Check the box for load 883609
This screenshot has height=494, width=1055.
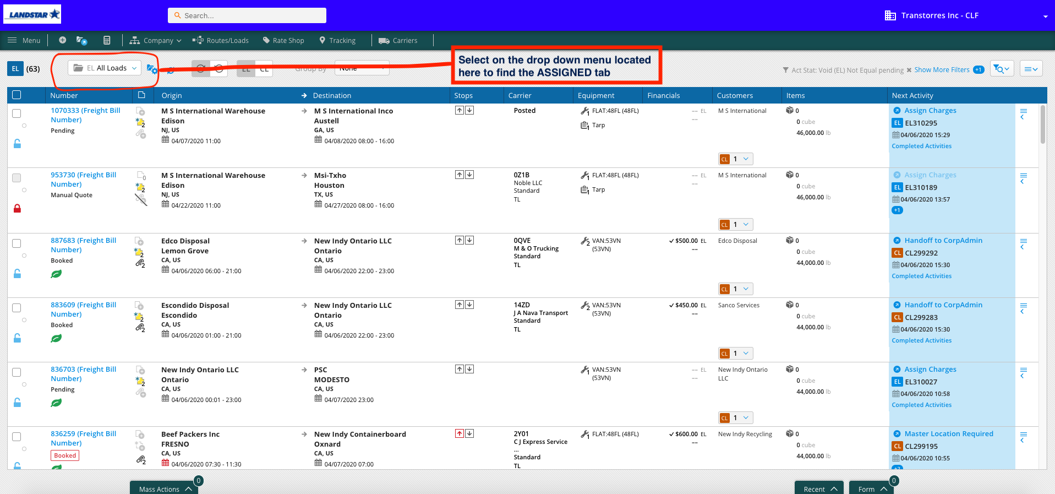click(x=17, y=308)
